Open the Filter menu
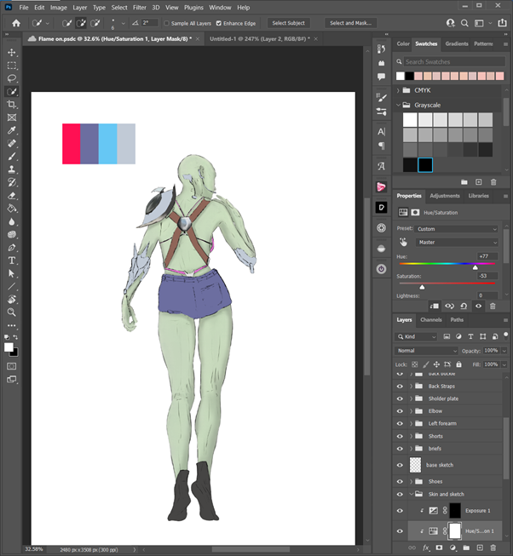 point(139,7)
